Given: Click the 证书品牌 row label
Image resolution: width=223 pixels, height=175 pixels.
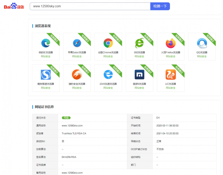Looking at the screenshot, I should 41,165.
